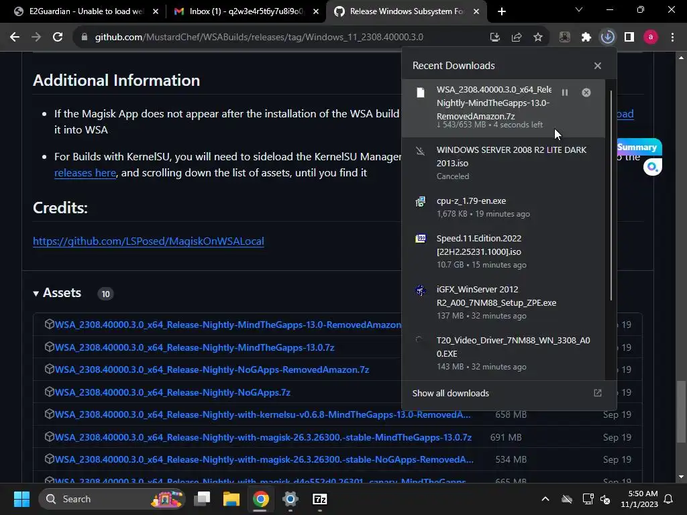Show hidden system tray icons
This screenshot has height=515, width=687.
[x=545, y=499]
